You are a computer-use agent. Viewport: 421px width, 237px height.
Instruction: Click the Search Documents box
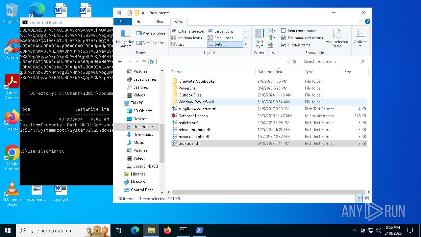click(334, 62)
